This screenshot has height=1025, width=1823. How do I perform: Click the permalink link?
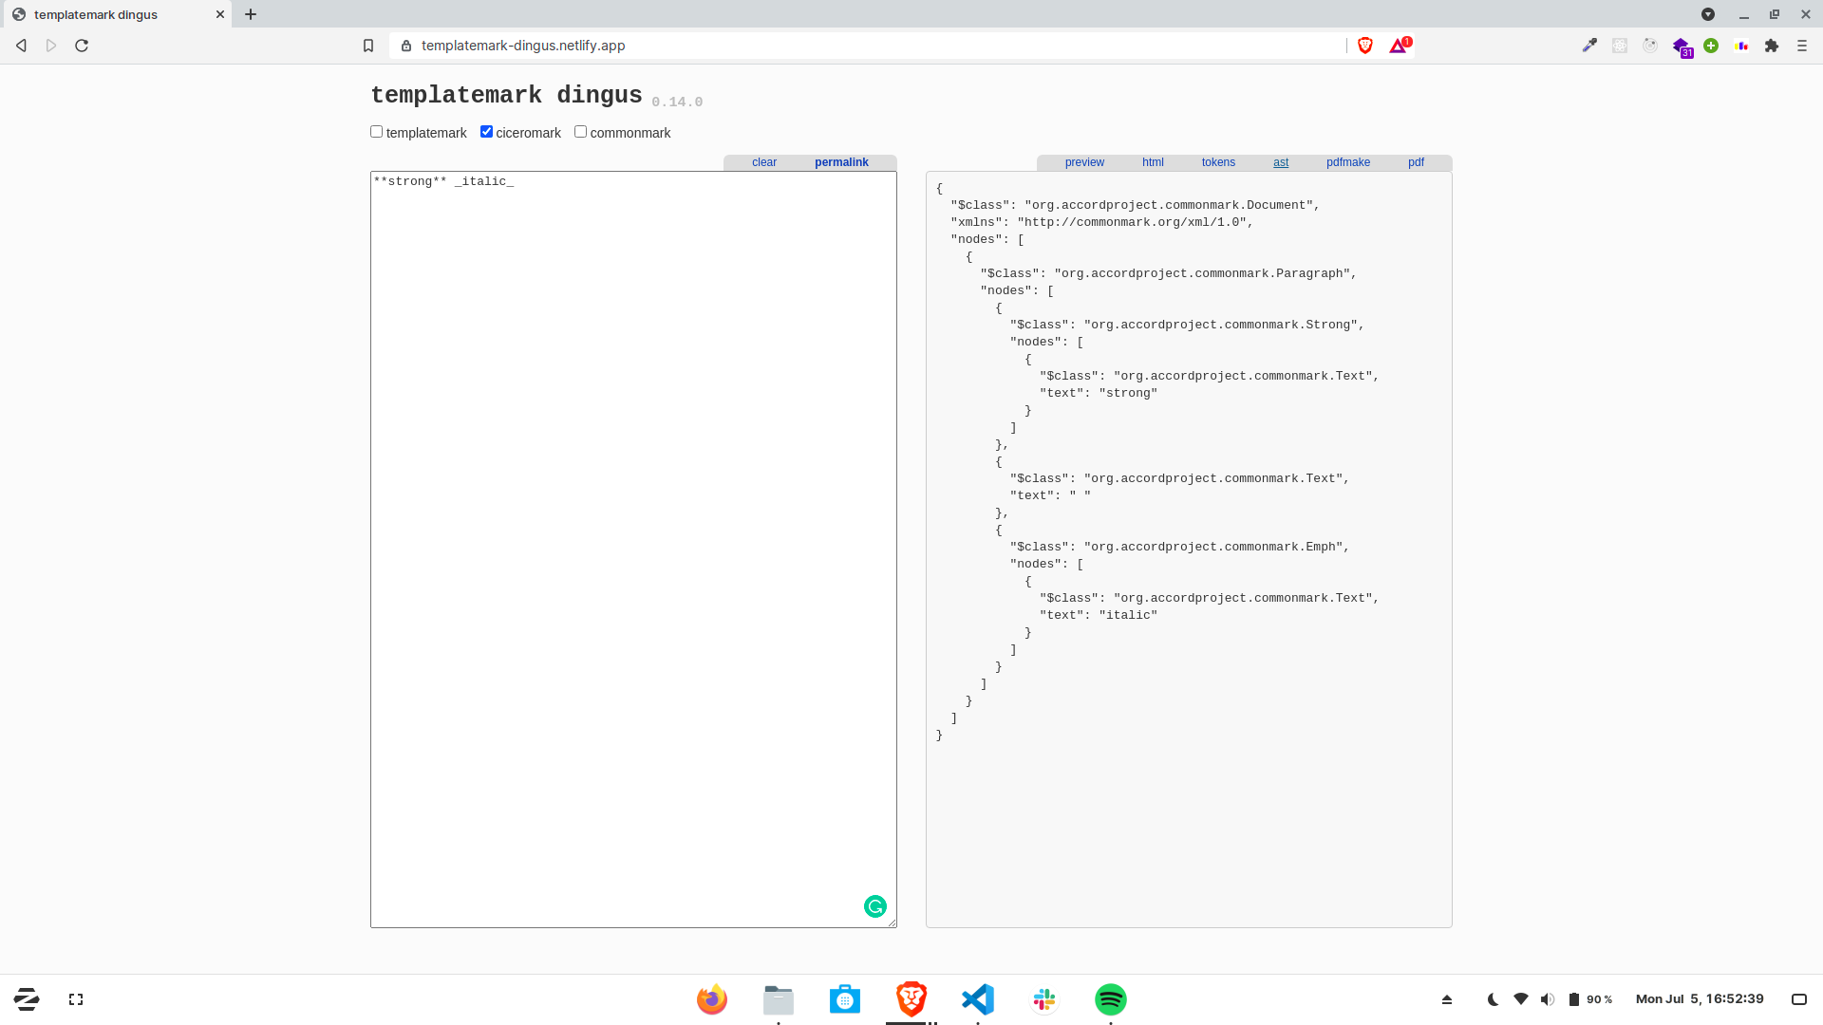click(841, 162)
